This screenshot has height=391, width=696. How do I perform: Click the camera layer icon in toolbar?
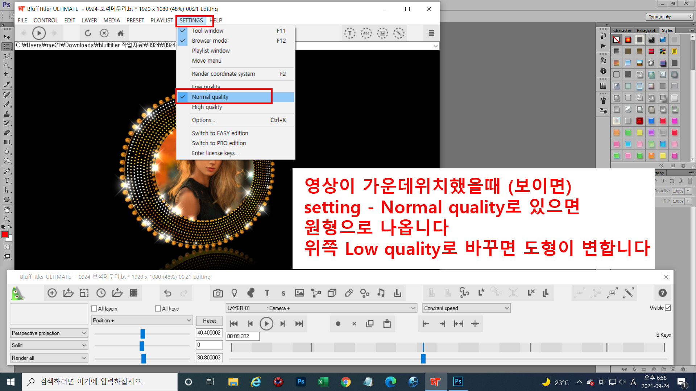click(218, 293)
